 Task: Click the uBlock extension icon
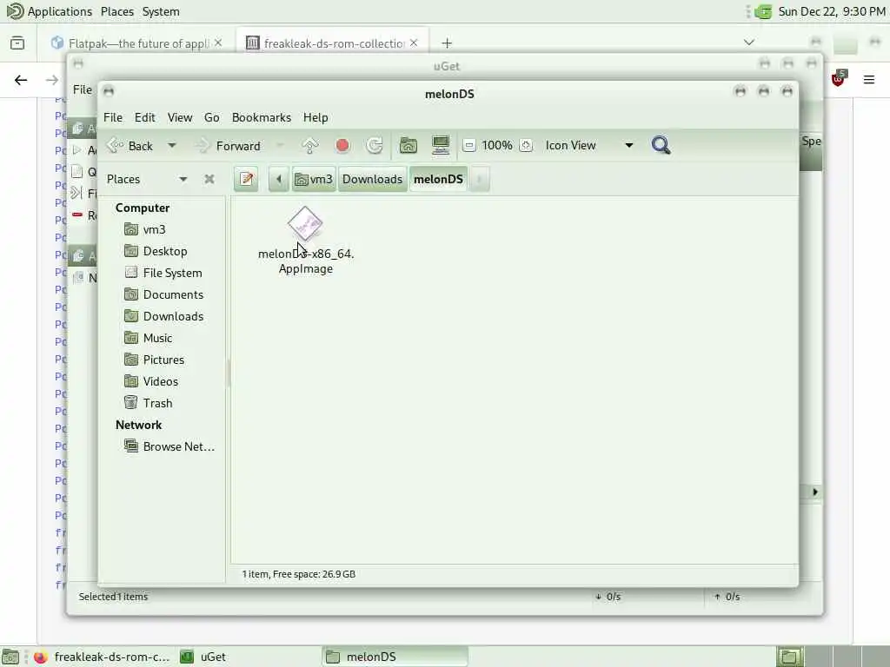pyautogui.click(x=839, y=79)
